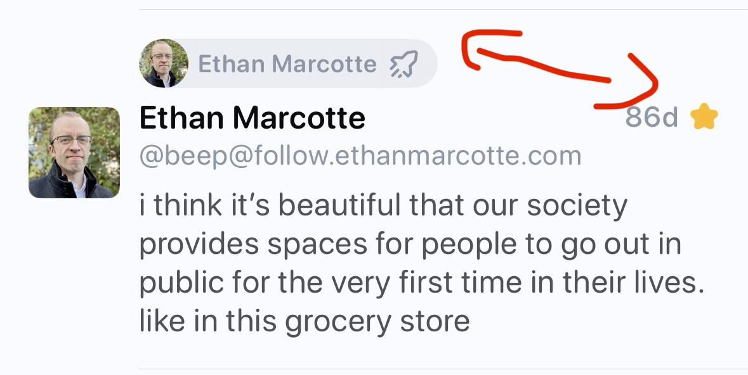Screen dimensions: 748x375
Task: Click the rocket boost icon
Action: 404,63
